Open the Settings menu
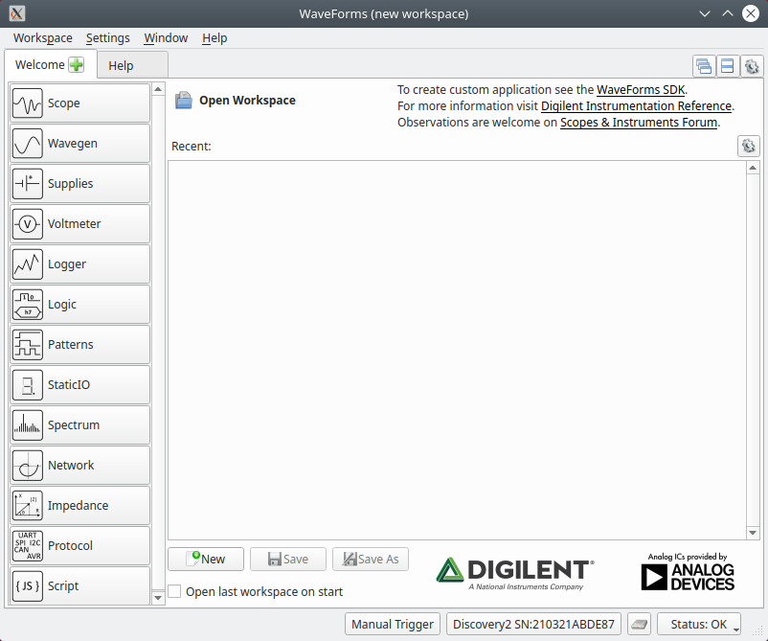 tap(108, 37)
